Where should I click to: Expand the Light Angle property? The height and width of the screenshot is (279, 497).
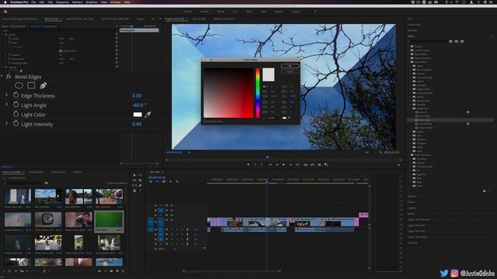[x=6, y=105]
